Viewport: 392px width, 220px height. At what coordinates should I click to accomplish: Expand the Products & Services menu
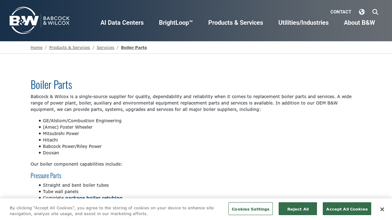pyautogui.click(x=235, y=22)
